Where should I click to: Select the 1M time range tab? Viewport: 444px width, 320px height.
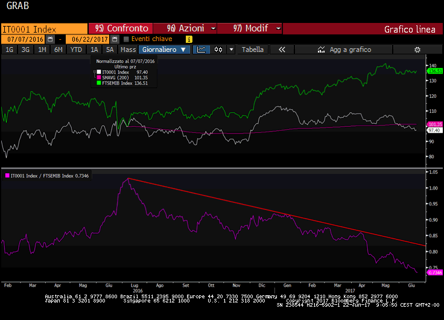[x=42, y=50]
